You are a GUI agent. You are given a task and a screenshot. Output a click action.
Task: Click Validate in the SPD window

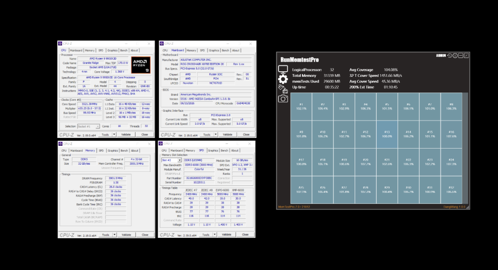(226, 235)
